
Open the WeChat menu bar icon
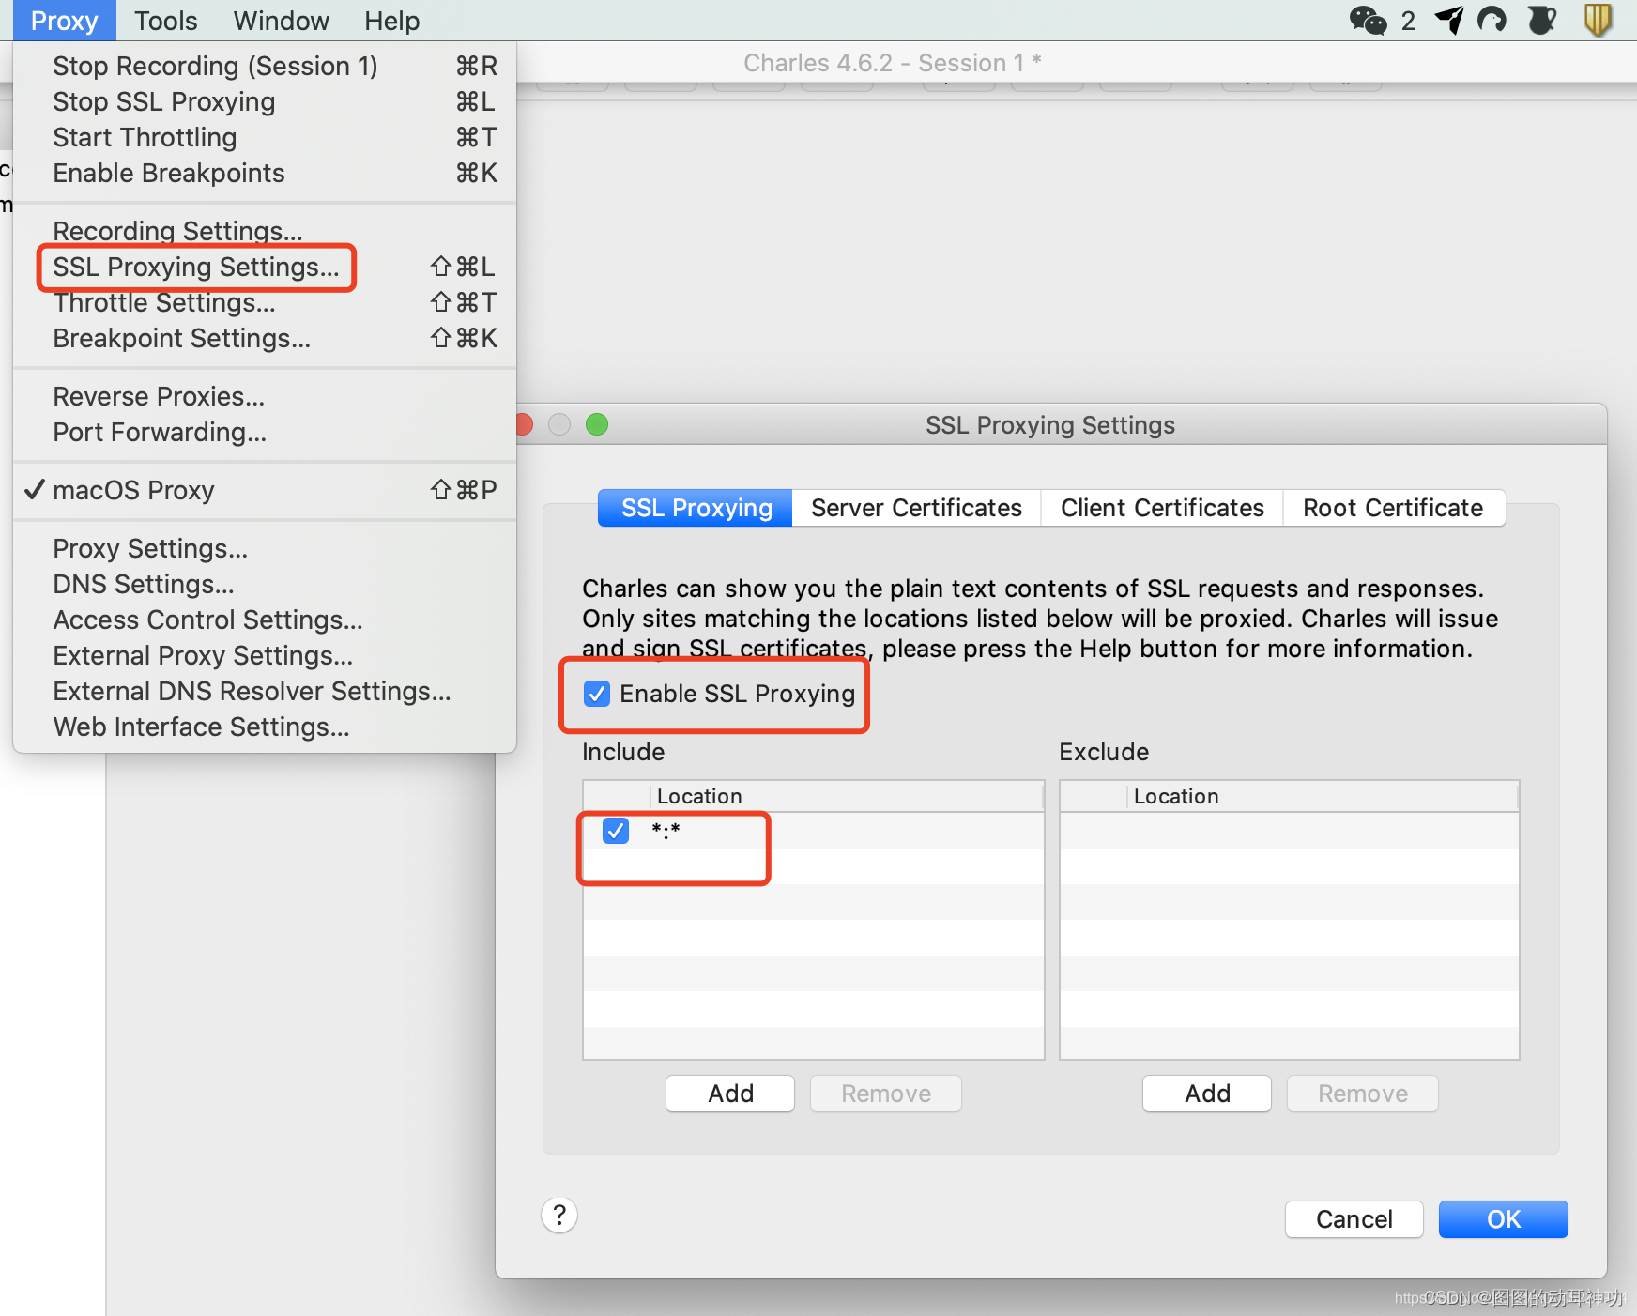coord(1368,20)
